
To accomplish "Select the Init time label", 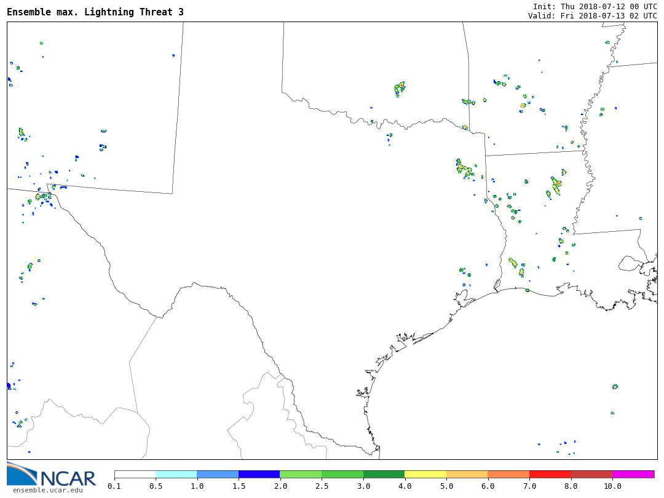I will coord(595,6).
